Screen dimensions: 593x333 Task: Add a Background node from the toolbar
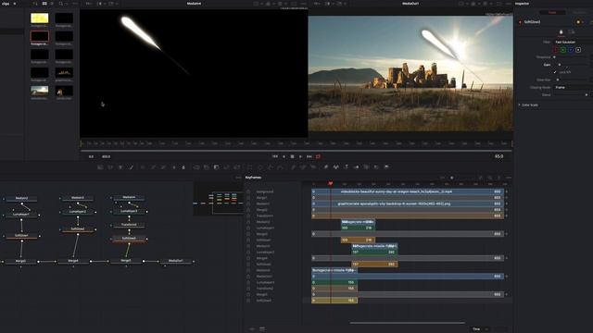pyautogui.click(x=100, y=166)
